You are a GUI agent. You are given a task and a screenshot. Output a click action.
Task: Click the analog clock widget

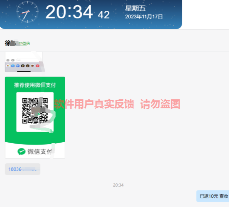27,12
